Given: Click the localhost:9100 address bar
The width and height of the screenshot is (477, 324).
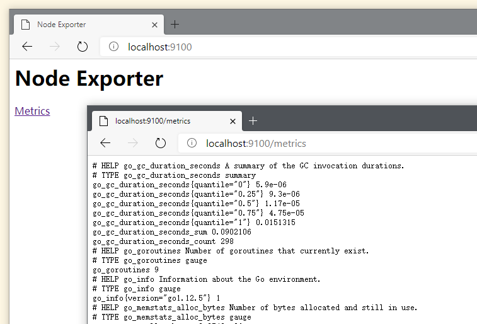Looking at the screenshot, I should click(289, 47).
